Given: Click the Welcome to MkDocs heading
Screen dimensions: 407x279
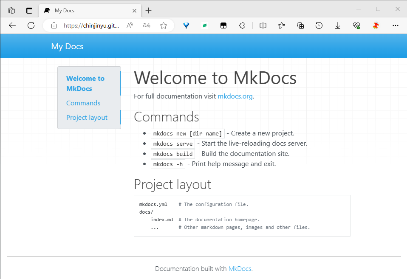Looking at the screenshot, I should 215,78.
